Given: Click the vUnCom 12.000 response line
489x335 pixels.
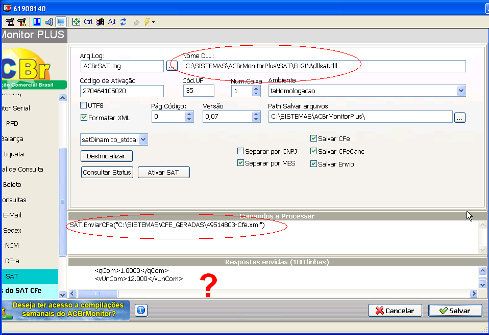Looking at the screenshot, I should [139, 278].
